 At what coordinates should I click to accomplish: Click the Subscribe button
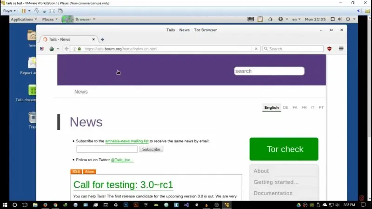coord(151,149)
